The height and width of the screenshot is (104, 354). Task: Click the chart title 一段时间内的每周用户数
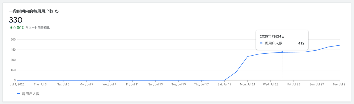click(x=31, y=11)
